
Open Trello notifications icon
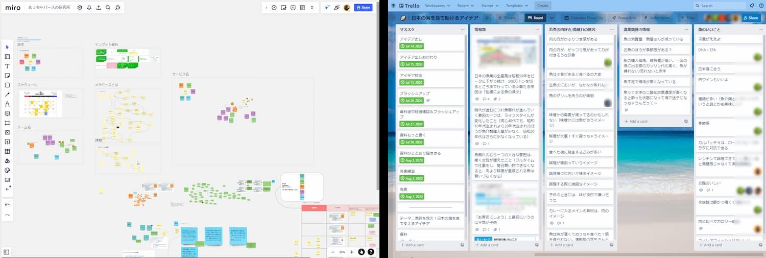coord(752,6)
